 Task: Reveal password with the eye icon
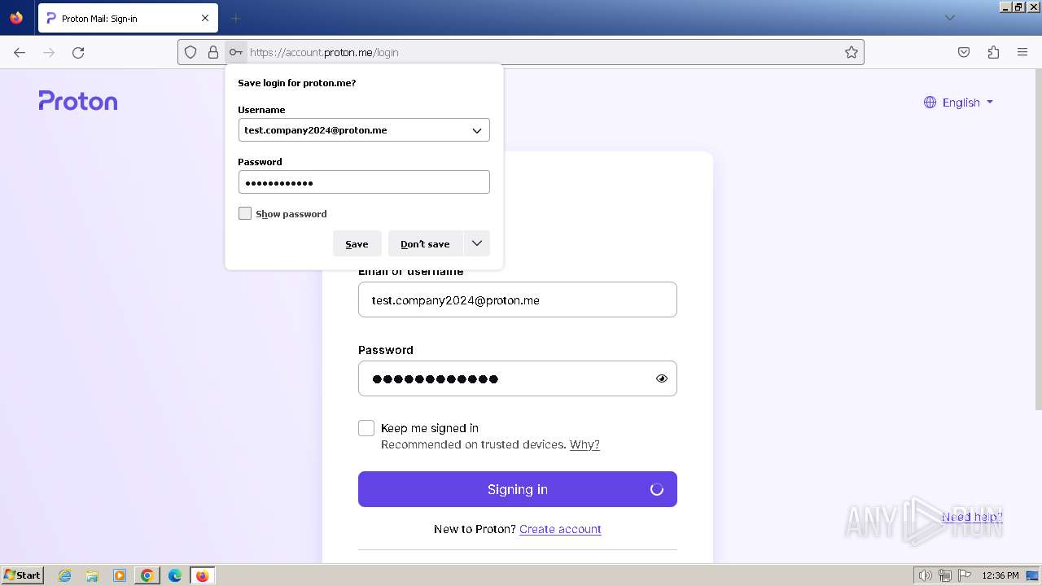(x=662, y=378)
